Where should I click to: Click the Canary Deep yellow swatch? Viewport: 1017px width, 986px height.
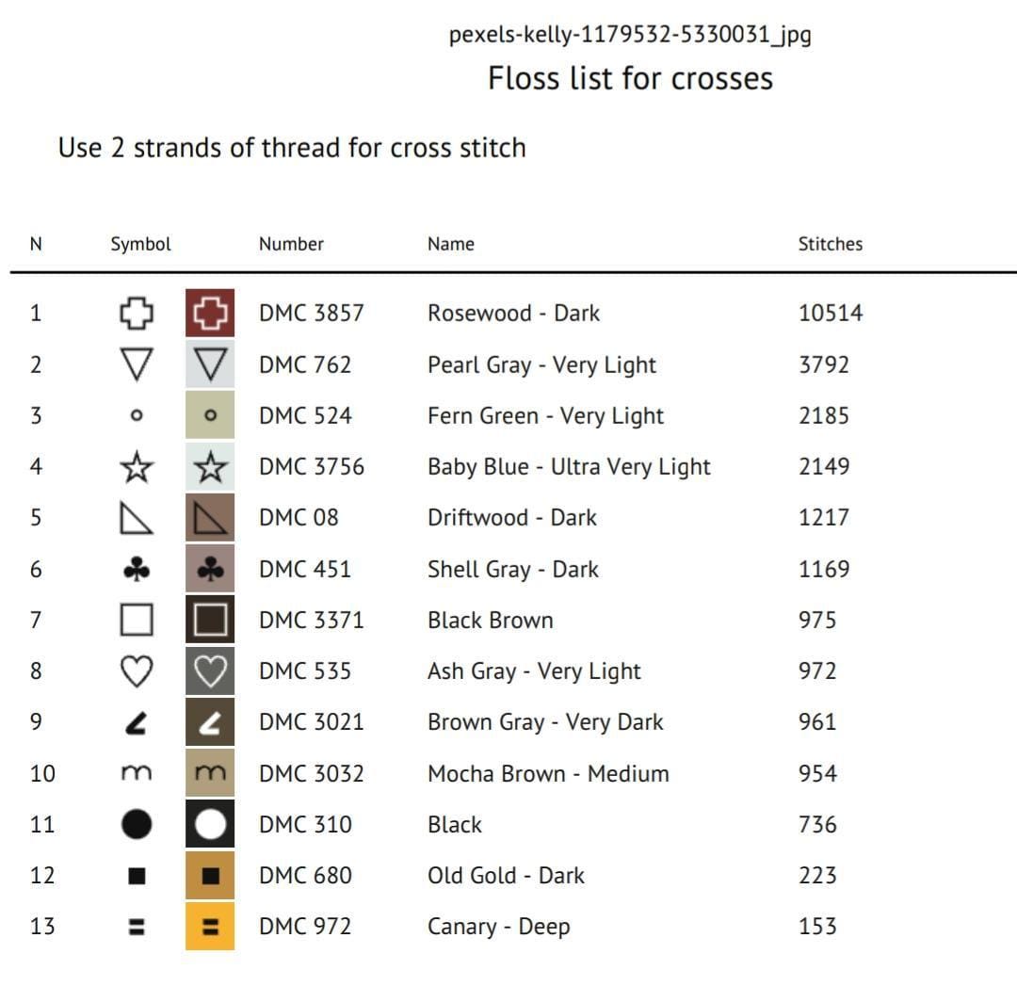210,927
